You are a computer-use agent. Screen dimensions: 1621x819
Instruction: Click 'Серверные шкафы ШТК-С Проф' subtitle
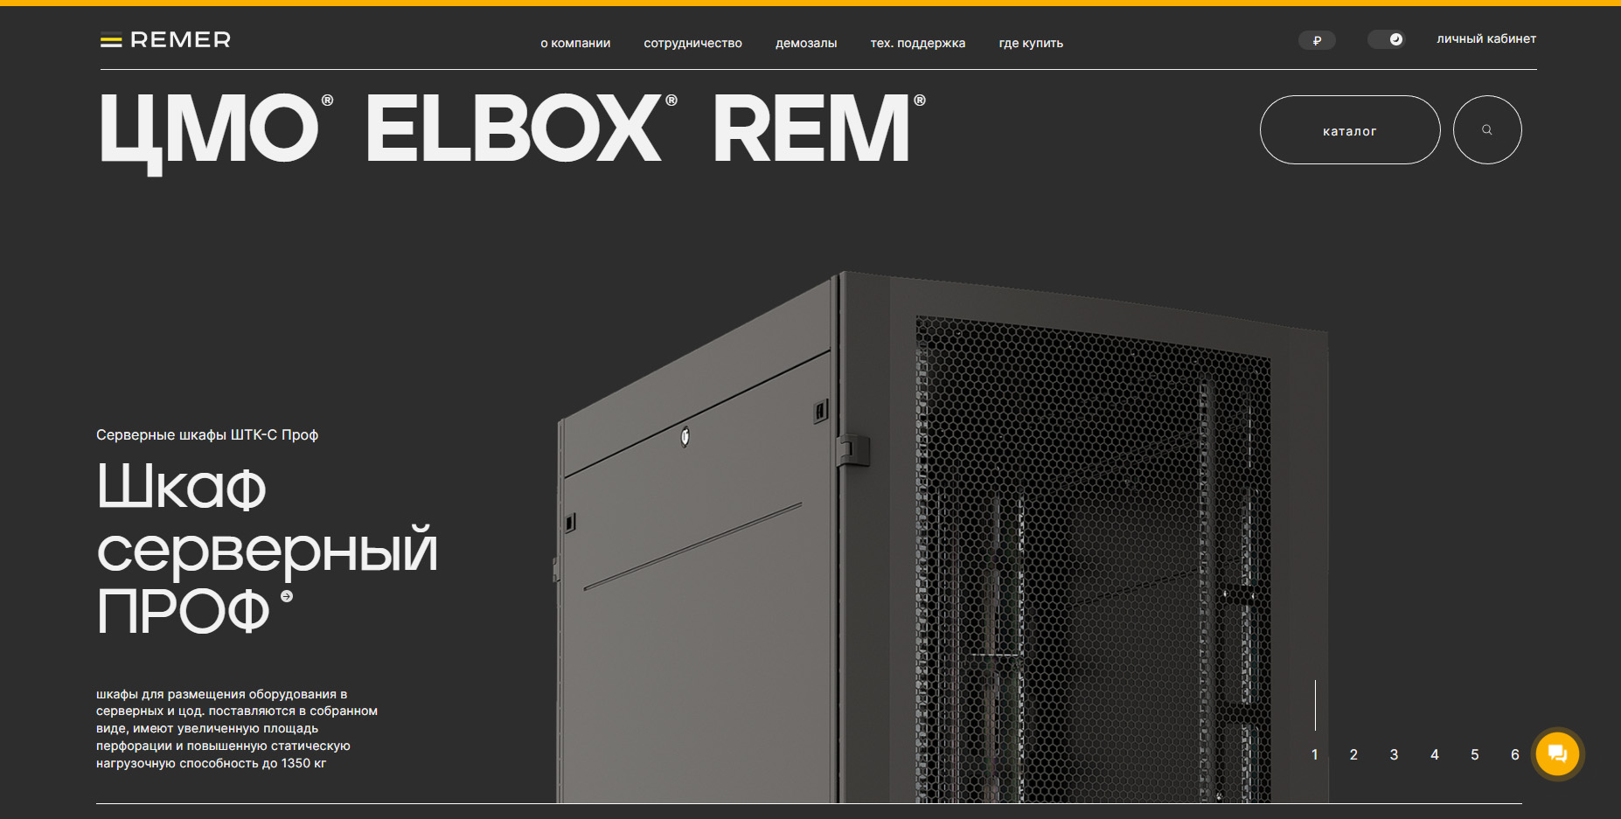point(207,434)
